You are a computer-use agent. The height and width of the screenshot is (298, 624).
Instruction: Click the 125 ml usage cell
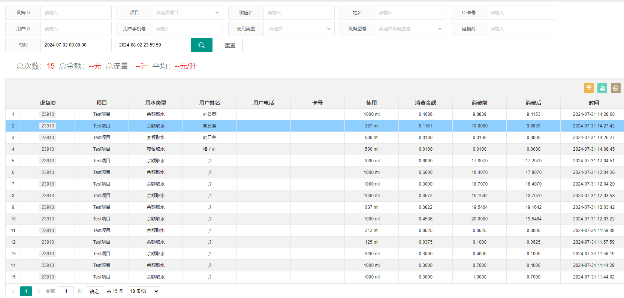coord(371,242)
